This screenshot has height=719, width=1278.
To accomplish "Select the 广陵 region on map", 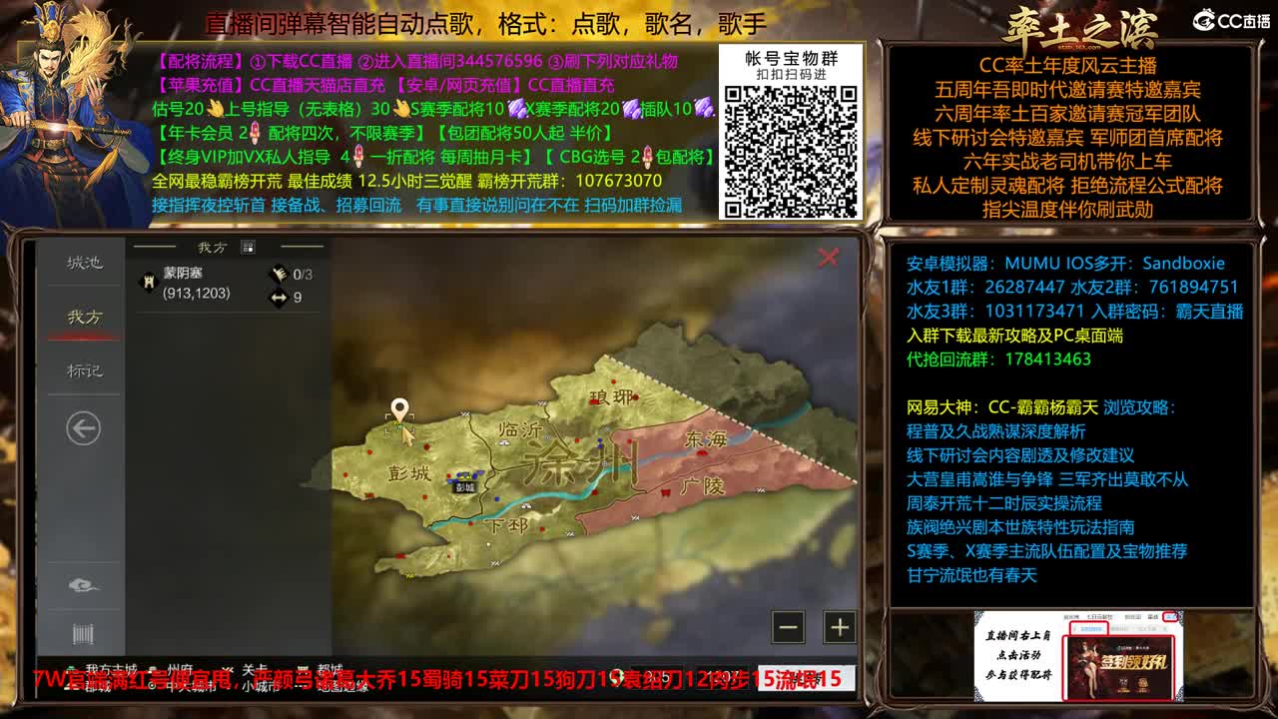I will (x=702, y=486).
